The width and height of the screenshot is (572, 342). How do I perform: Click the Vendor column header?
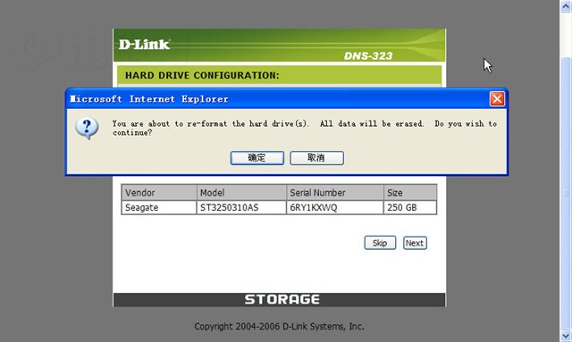point(159,193)
